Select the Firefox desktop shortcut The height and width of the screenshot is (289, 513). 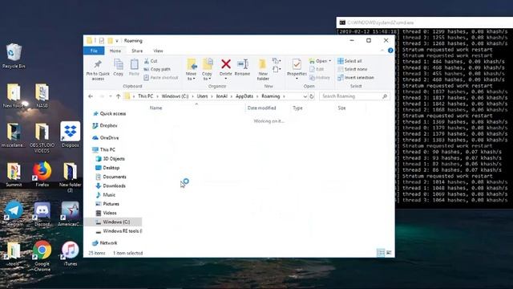pos(42,174)
